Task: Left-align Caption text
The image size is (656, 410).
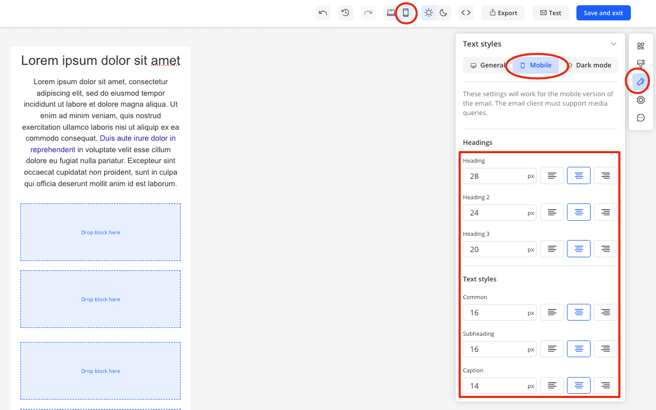Action: tap(552, 385)
